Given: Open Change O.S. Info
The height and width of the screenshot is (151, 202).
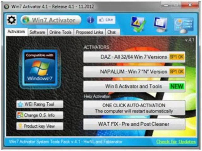Looking at the screenshot, I should click(x=40, y=115).
